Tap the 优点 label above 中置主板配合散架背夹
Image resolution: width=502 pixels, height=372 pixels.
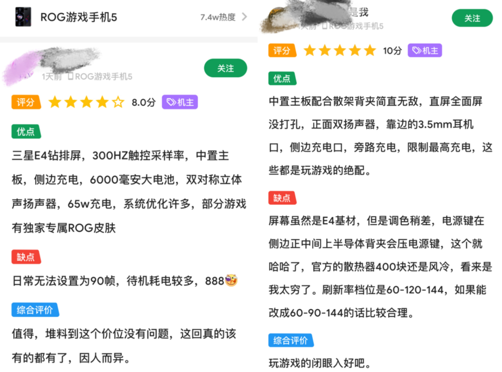pyautogui.click(x=282, y=78)
